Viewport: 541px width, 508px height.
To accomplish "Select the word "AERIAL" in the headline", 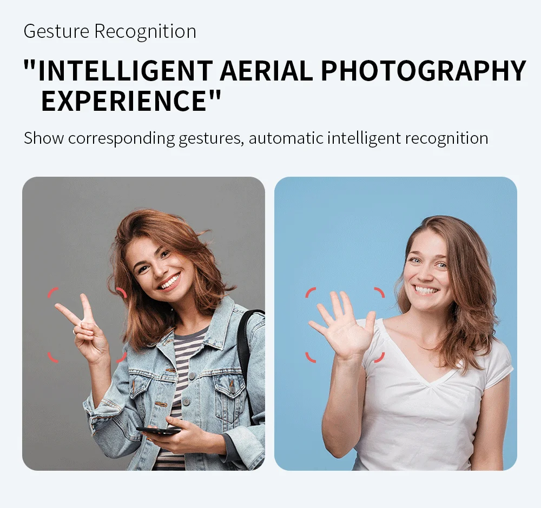I will tap(266, 71).
